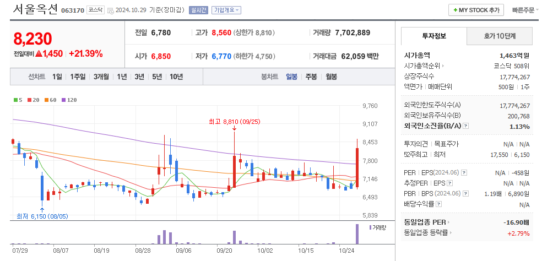Image resolution: width=542 pixels, height=261 pixels.
Task: Click the orange 60-day moving average legend square
Action: click(46, 100)
